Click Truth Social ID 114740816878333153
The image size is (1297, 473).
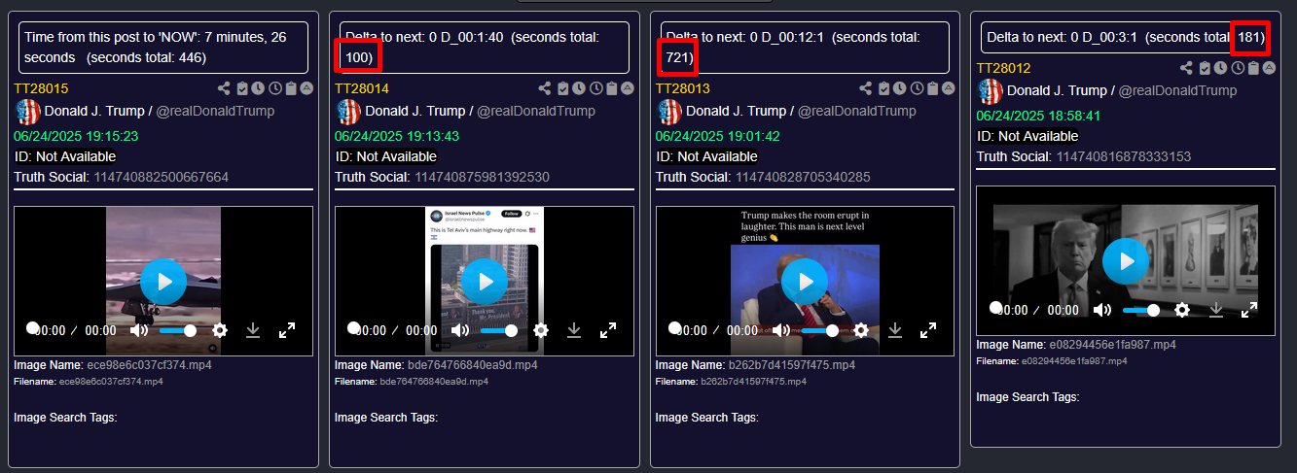pyautogui.click(x=1124, y=156)
